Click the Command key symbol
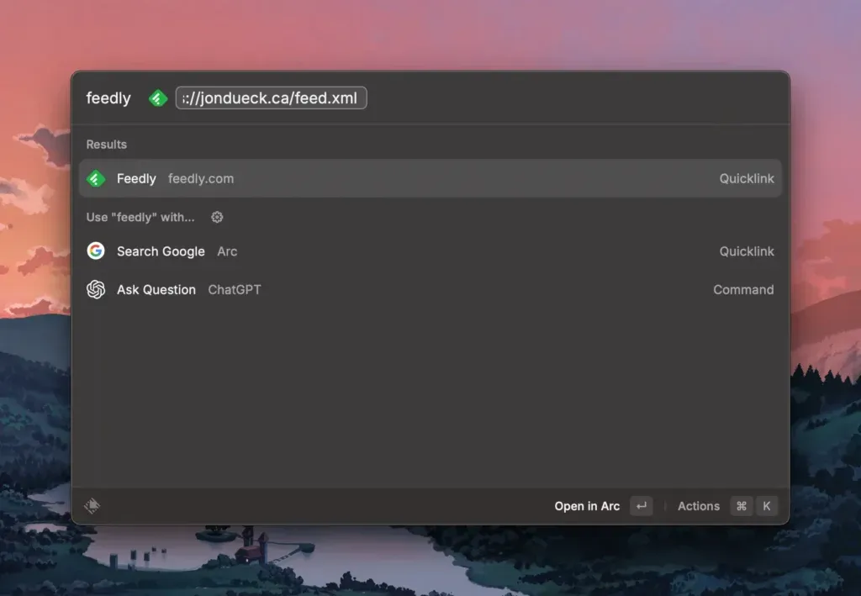 click(742, 506)
